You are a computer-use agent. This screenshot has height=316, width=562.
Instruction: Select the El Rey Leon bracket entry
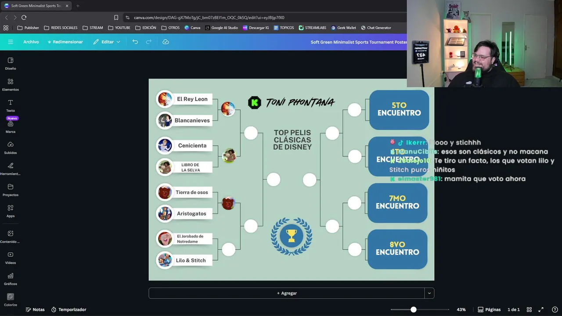pos(184,99)
